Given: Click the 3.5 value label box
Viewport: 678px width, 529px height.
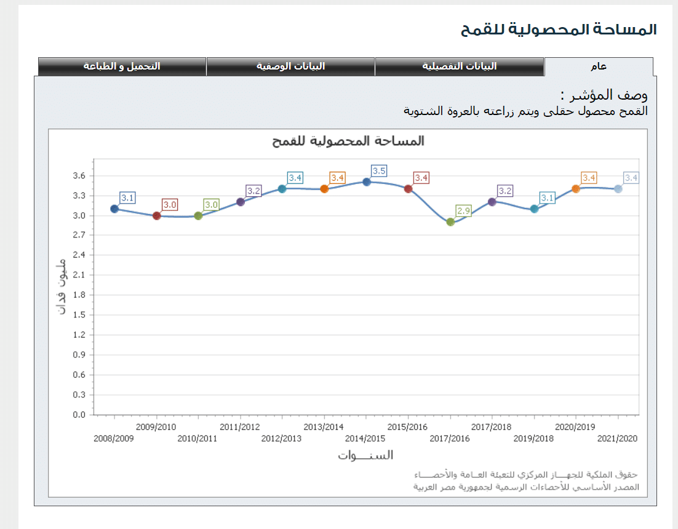Looking at the screenshot, I should [x=379, y=171].
